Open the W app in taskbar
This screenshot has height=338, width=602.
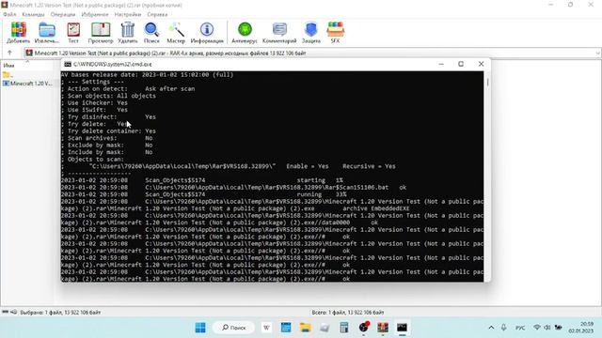pos(266,328)
